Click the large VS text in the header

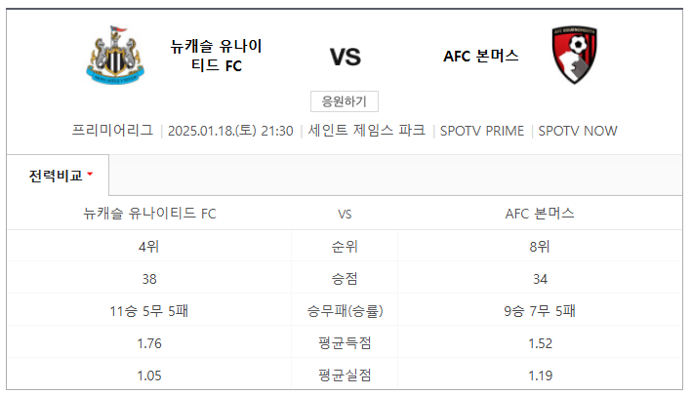[346, 57]
